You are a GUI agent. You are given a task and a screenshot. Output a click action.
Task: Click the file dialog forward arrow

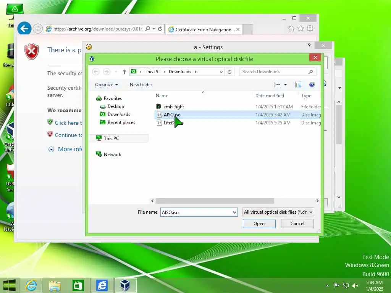click(x=107, y=72)
